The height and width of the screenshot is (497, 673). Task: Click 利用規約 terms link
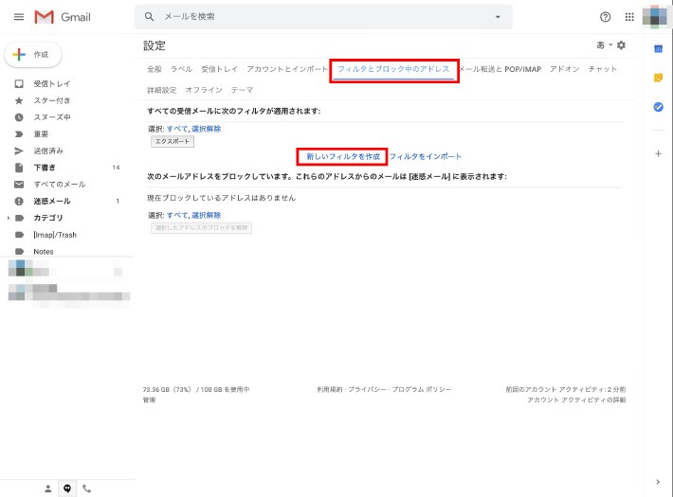coord(330,389)
